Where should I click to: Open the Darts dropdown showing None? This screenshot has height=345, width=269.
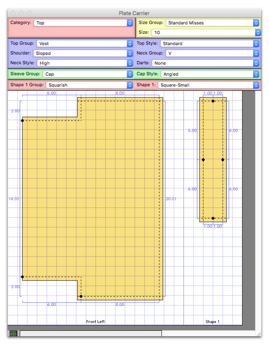click(206, 63)
